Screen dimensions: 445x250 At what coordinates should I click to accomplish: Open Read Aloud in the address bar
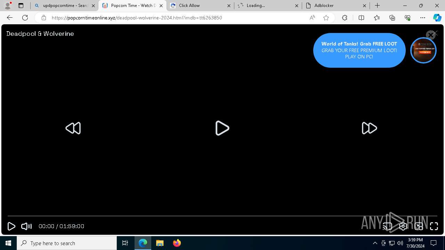coord(312,18)
